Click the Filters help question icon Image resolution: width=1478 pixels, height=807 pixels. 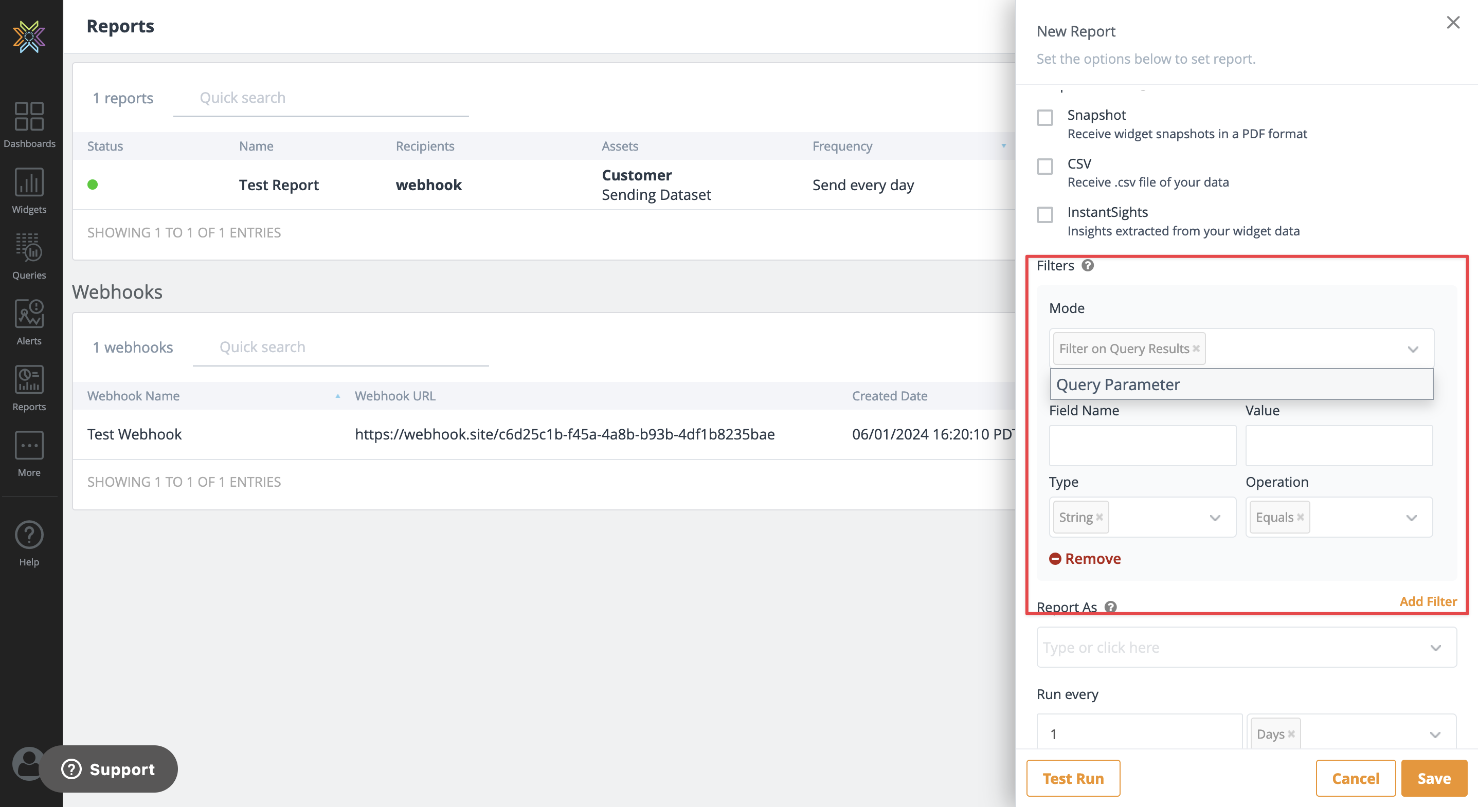tap(1088, 266)
